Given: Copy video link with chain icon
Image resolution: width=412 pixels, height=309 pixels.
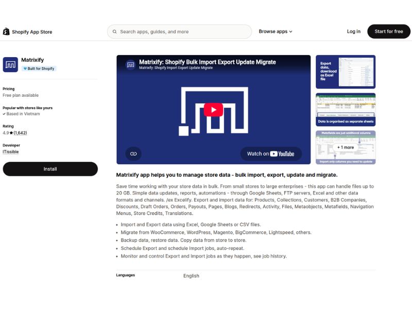Looking at the screenshot, I should coord(133,153).
